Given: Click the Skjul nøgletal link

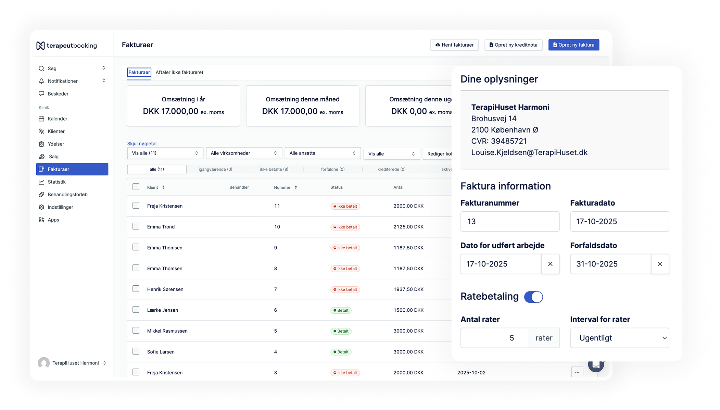Looking at the screenshot, I should coord(142,144).
